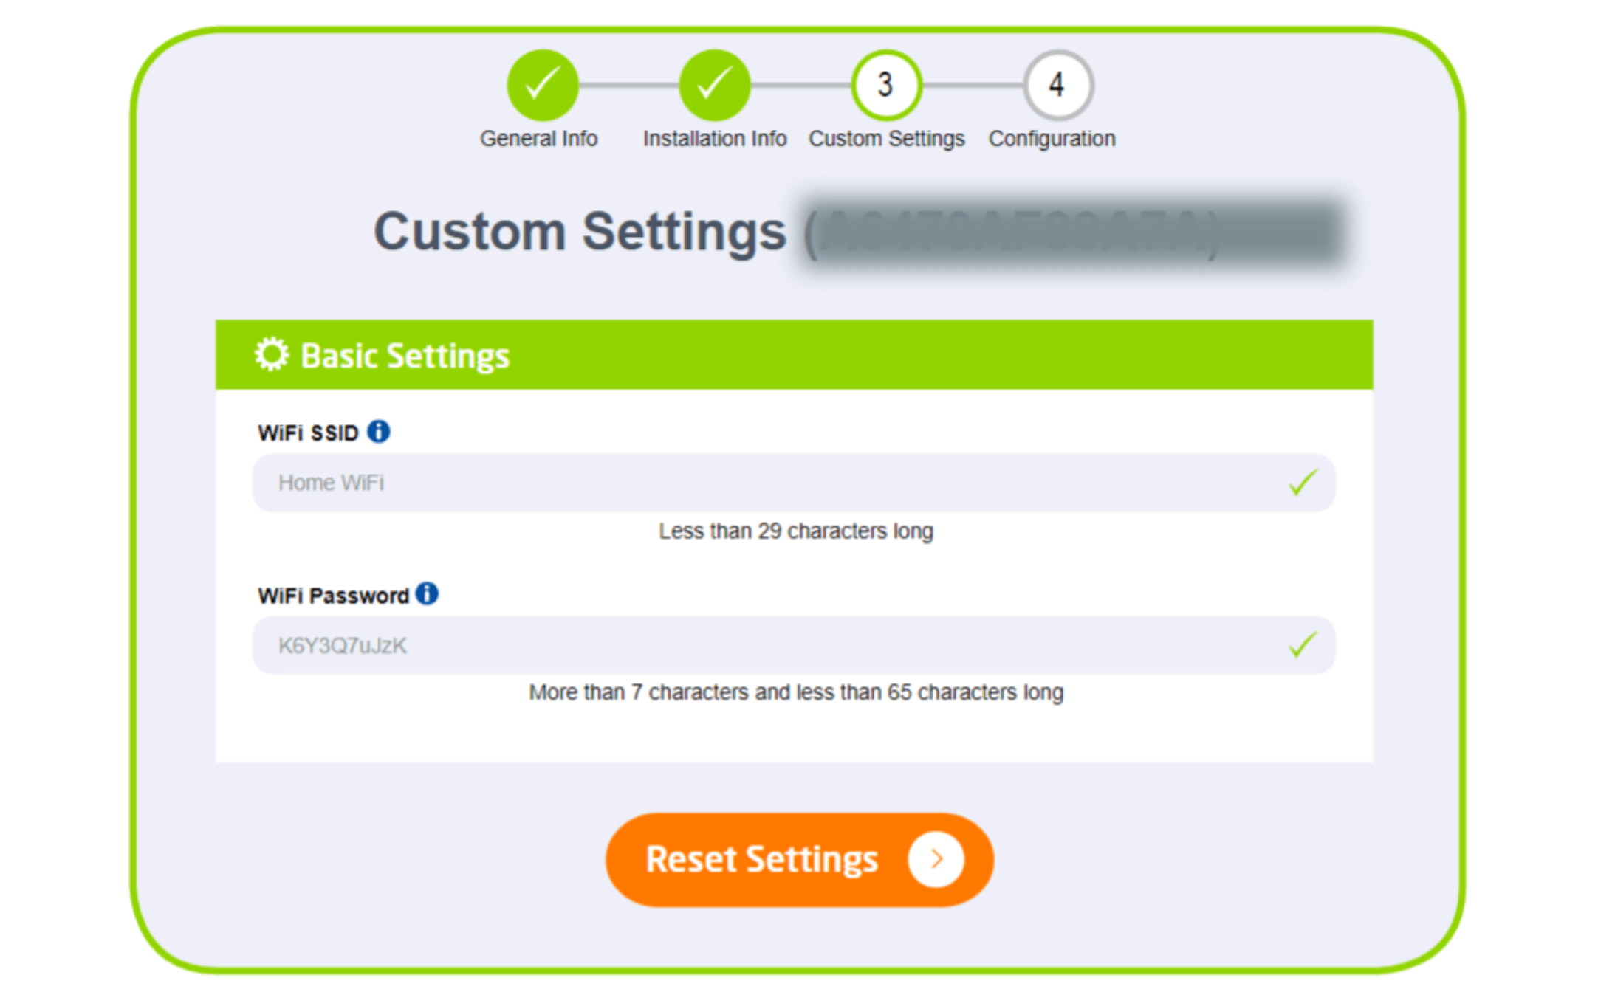Click the progress connector between steps 3 and 4

point(973,85)
